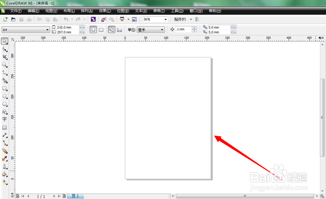This screenshot has width=326, height=199.
Task: Click the vertical scrollbar thumb
Action: [x=322, y=118]
